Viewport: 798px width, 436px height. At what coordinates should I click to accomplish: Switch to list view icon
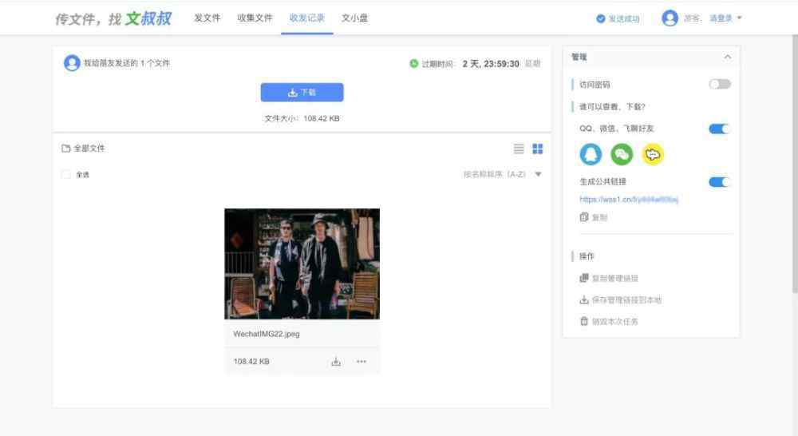tap(519, 149)
